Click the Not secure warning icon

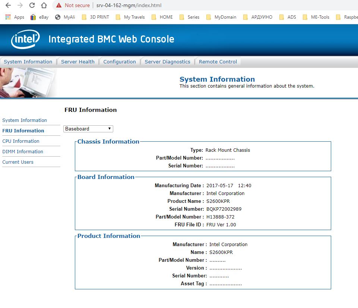(59, 6)
